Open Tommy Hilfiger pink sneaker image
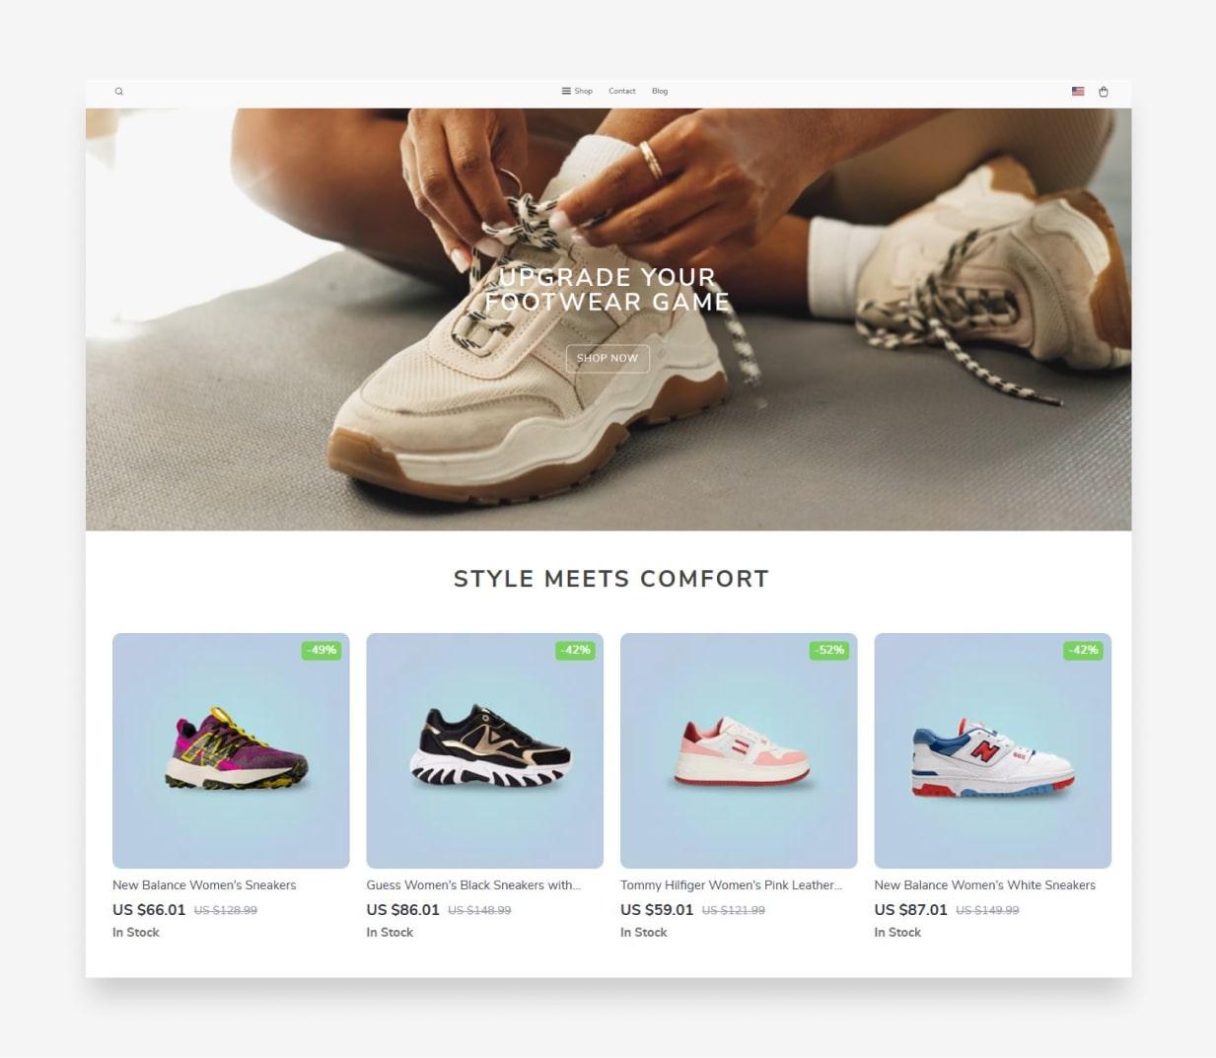The height and width of the screenshot is (1058, 1216). click(x=739, y=750)
